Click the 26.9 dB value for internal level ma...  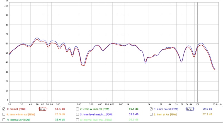click(134, 120)
